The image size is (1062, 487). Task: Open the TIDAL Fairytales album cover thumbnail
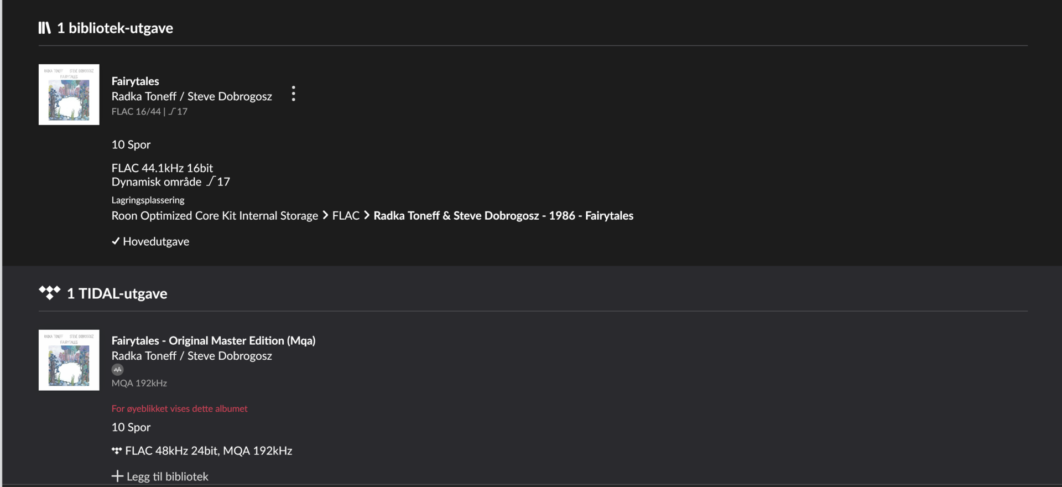click(x=69, y=360)
